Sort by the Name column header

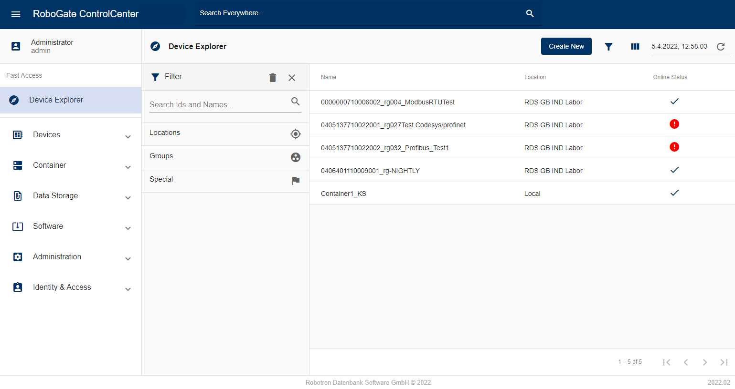pyautogui.click(x=329, y=77)
